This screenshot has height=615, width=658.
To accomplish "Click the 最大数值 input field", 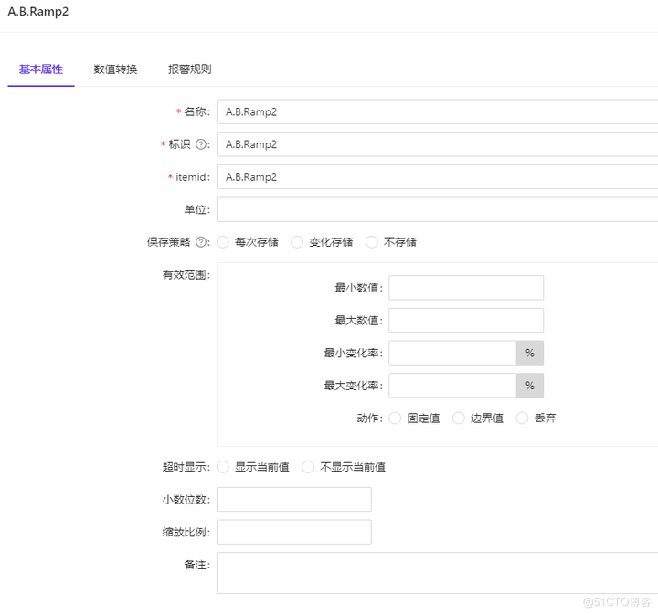I will 466,321.
